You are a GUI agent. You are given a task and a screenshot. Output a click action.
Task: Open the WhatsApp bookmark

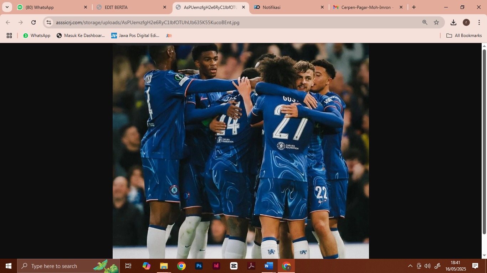pos(37,36)
